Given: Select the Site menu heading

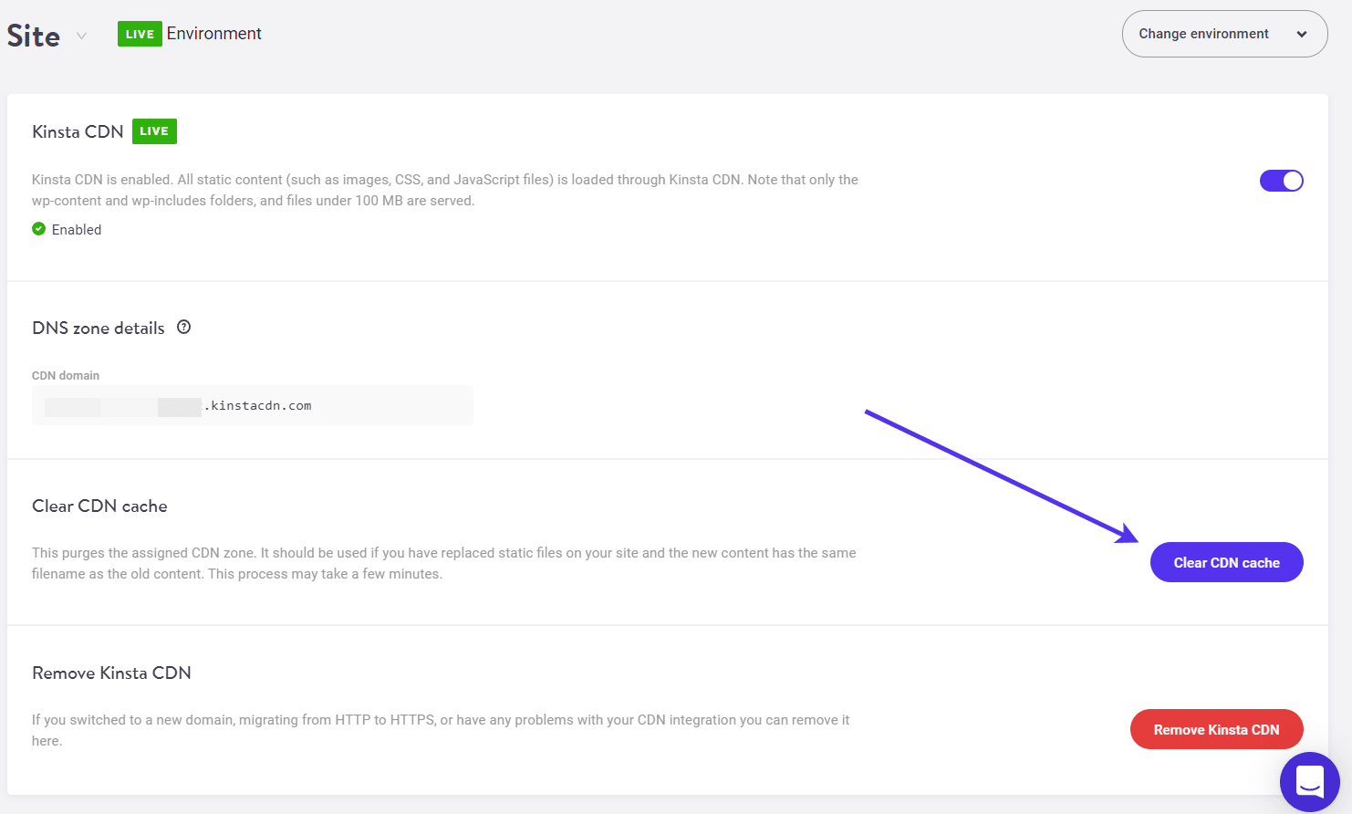Looking at the screenshot, I should coord(33,35).
